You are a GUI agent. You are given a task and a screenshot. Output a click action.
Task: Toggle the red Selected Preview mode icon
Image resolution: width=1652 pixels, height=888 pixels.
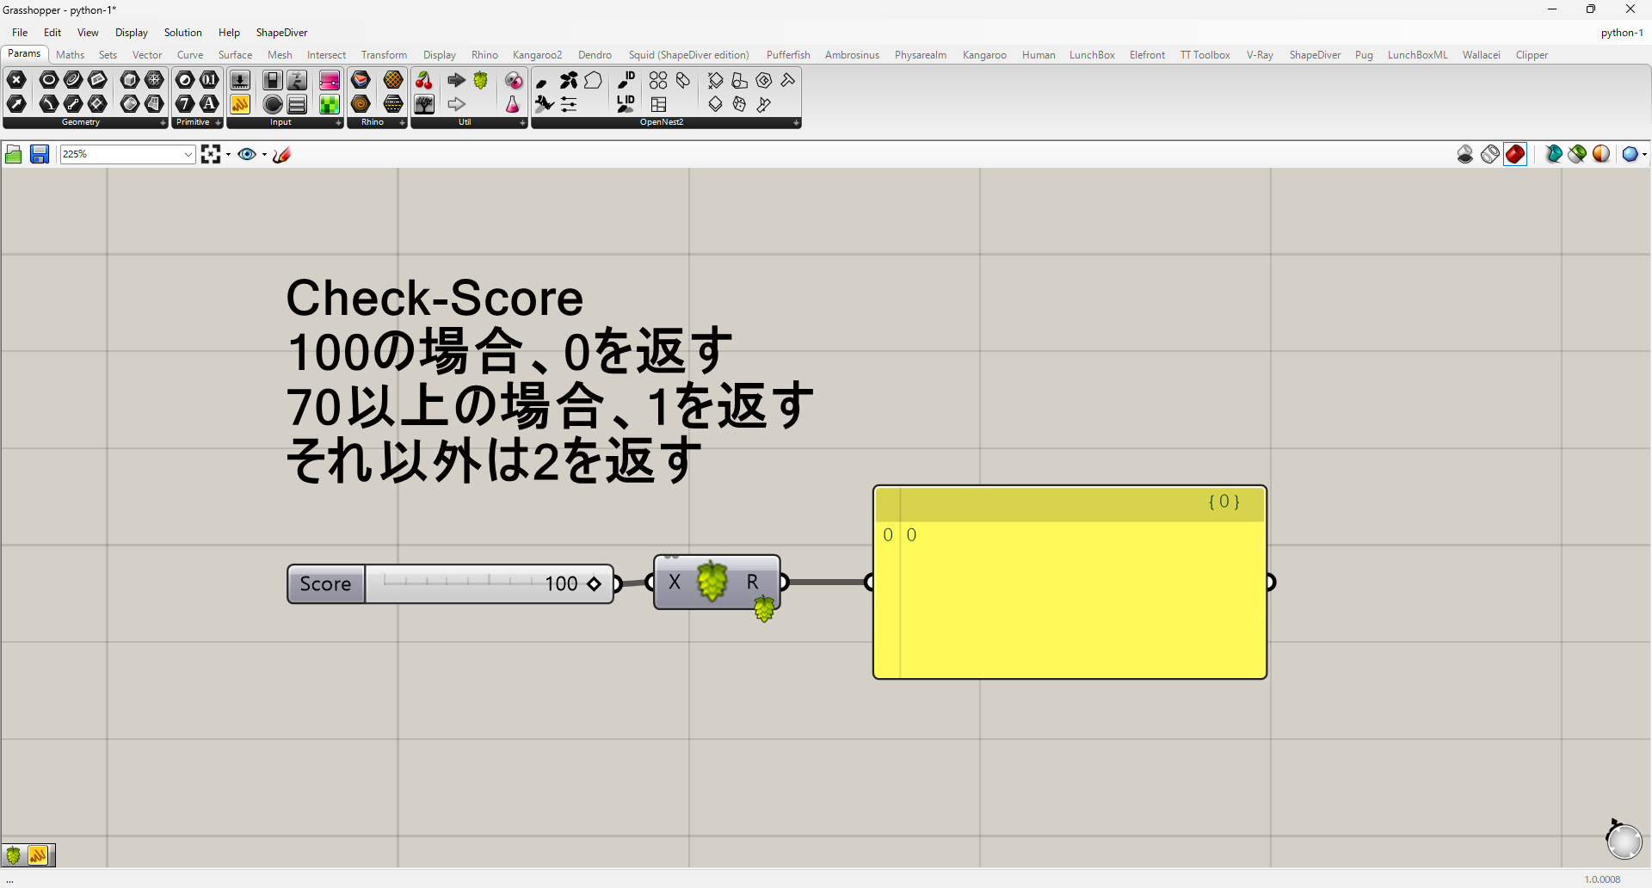pyautogui.click(x=1515, y=154)
